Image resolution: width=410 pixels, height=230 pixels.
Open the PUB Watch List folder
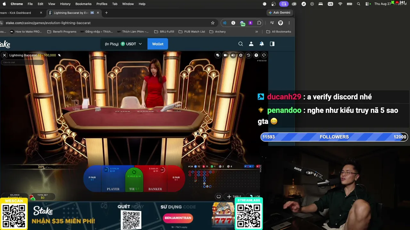192,32
